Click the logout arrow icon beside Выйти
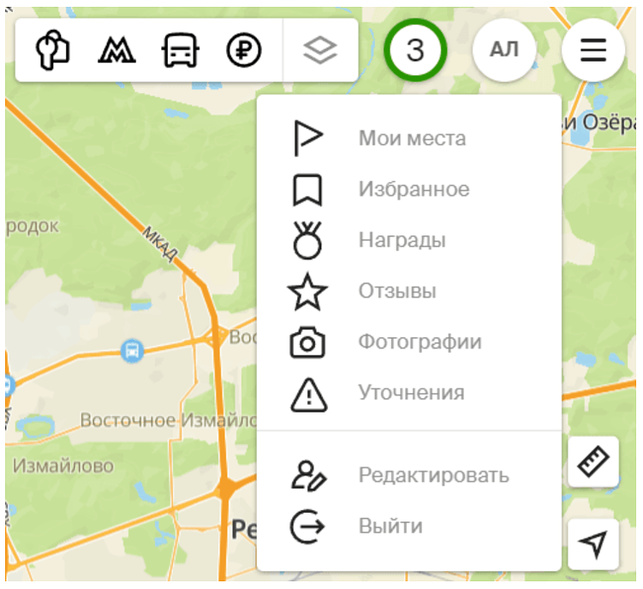The width and height of the screenshot is (643, 589). click(307, 527)
